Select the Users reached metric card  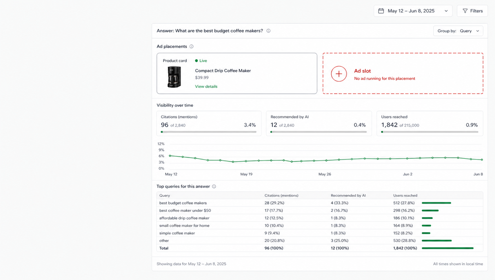pyautogui.click(x=430, y=123)
